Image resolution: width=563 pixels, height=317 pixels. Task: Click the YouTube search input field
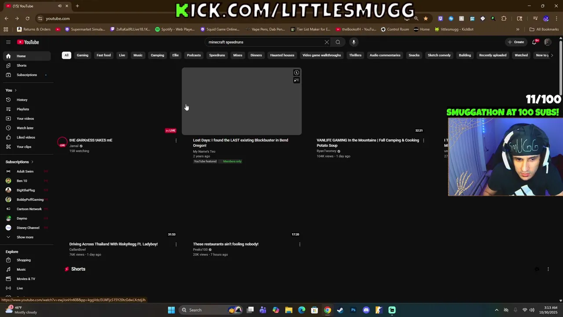click(264, 42)
